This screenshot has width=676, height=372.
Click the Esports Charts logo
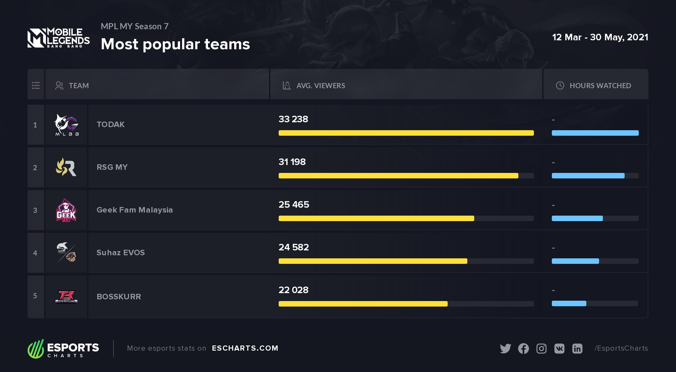click(x=63, y=349)
